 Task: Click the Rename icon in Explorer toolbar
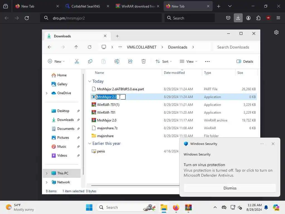pyautogui.click(x=117, y=61)
